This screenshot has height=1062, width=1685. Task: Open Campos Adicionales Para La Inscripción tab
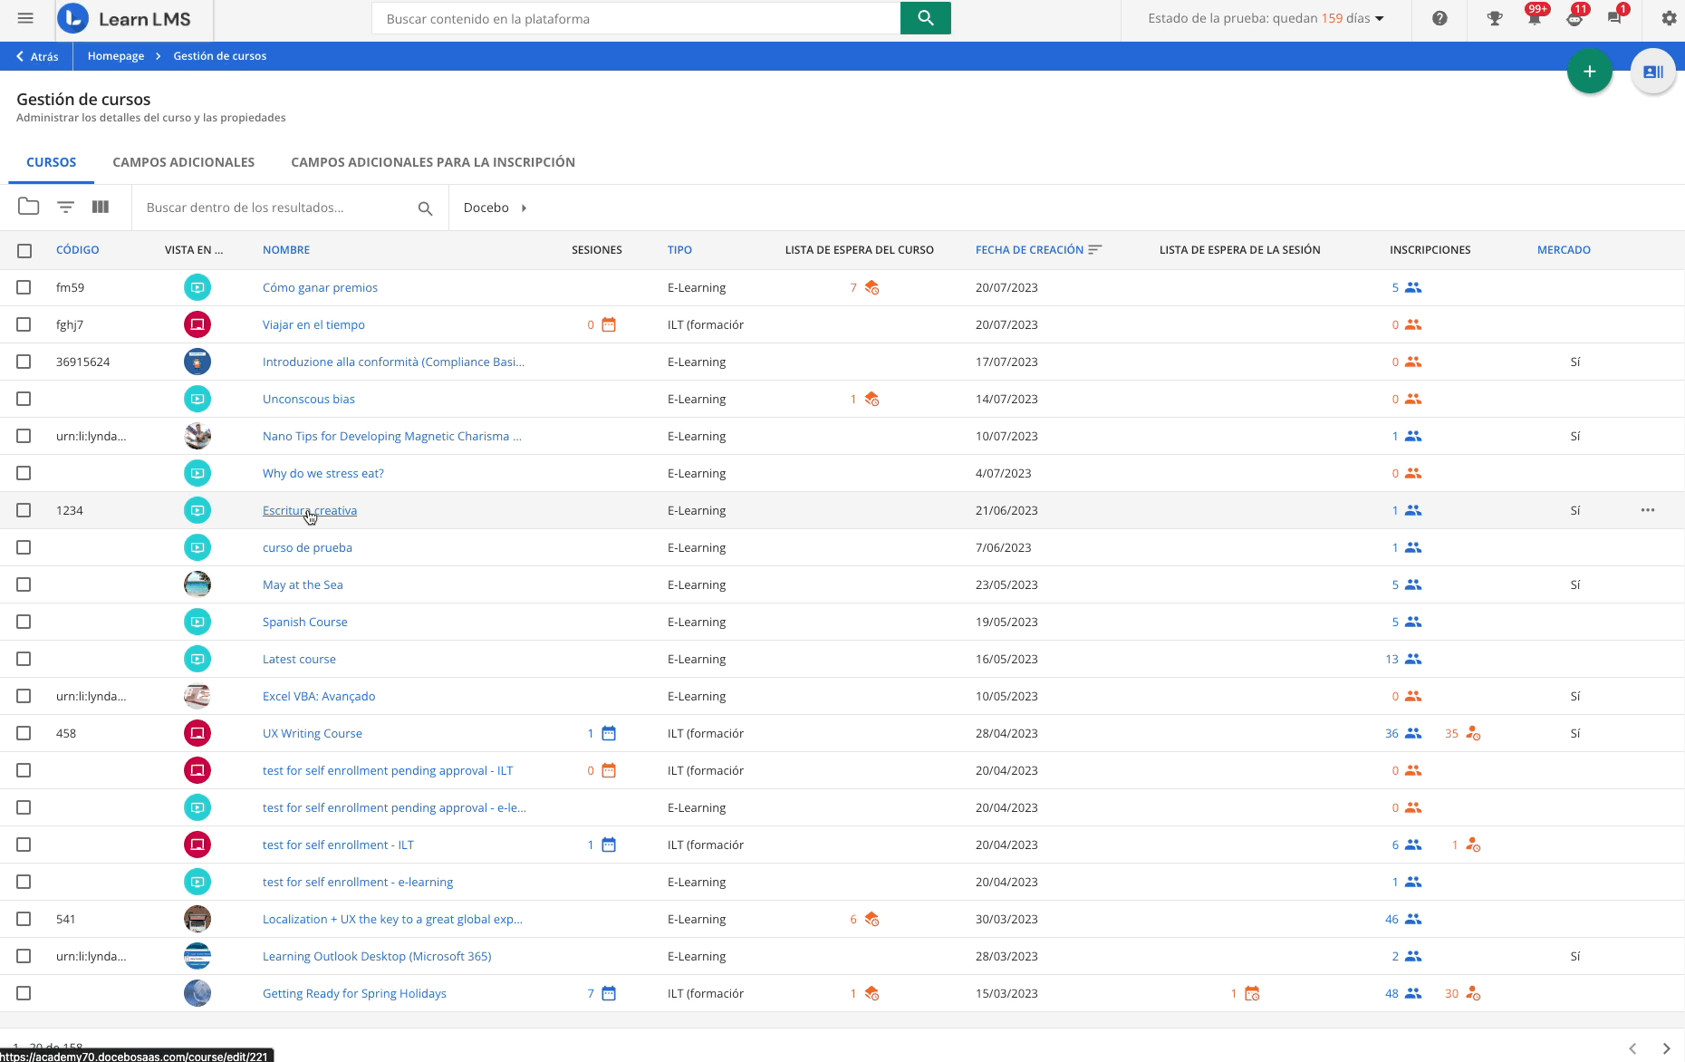(432, 162)
